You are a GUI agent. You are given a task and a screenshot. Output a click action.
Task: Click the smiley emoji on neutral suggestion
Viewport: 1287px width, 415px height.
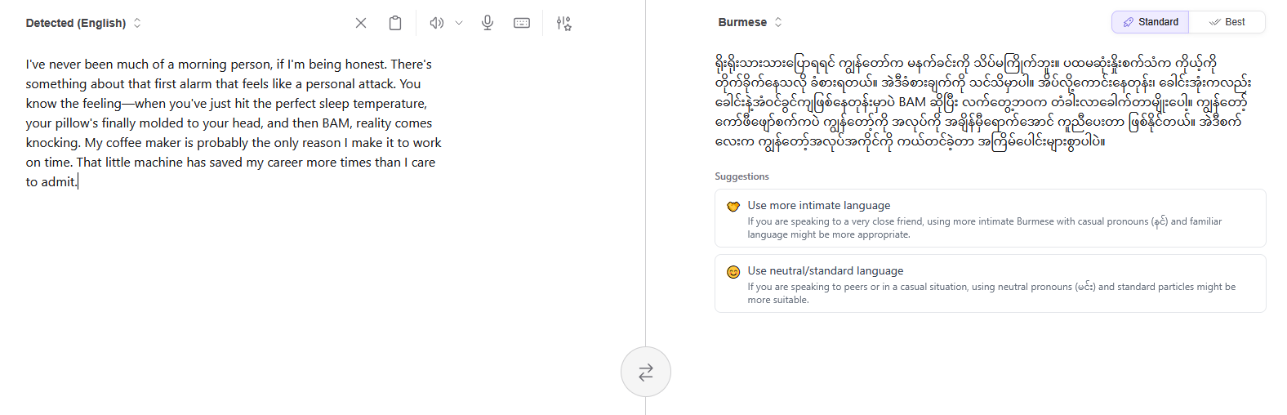point(733,272)
